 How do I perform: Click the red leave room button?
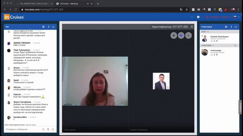[x=218, y=17]
